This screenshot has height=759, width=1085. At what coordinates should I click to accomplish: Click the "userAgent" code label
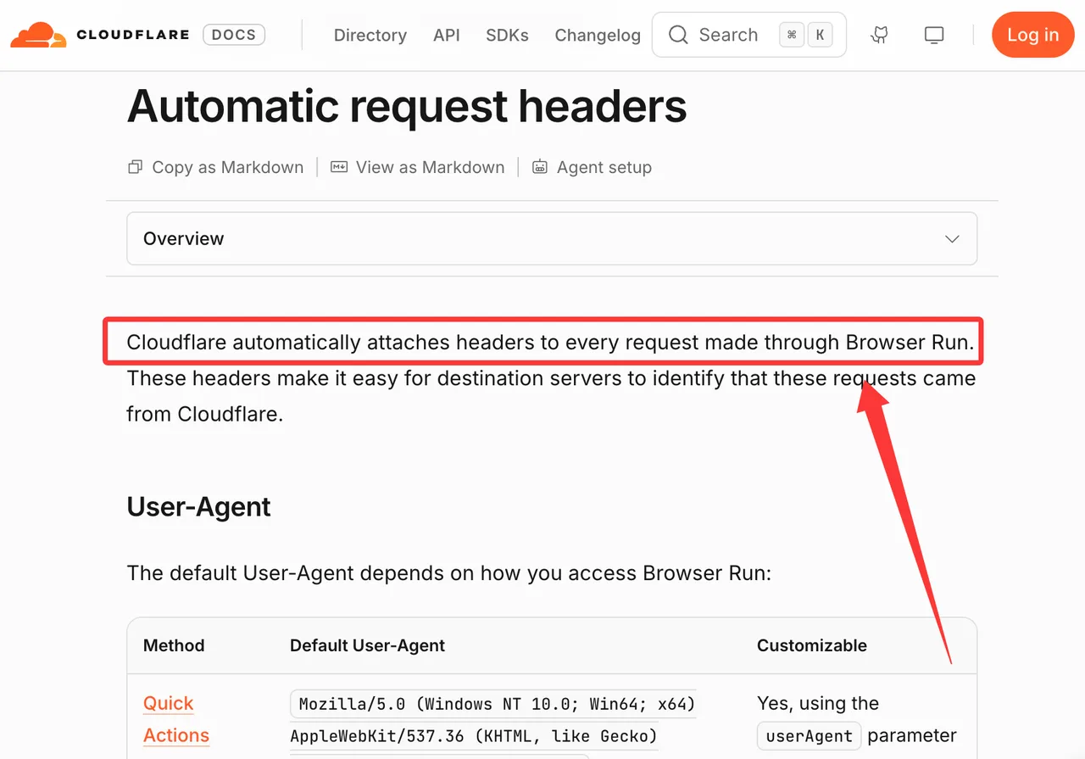coord(809,736)
